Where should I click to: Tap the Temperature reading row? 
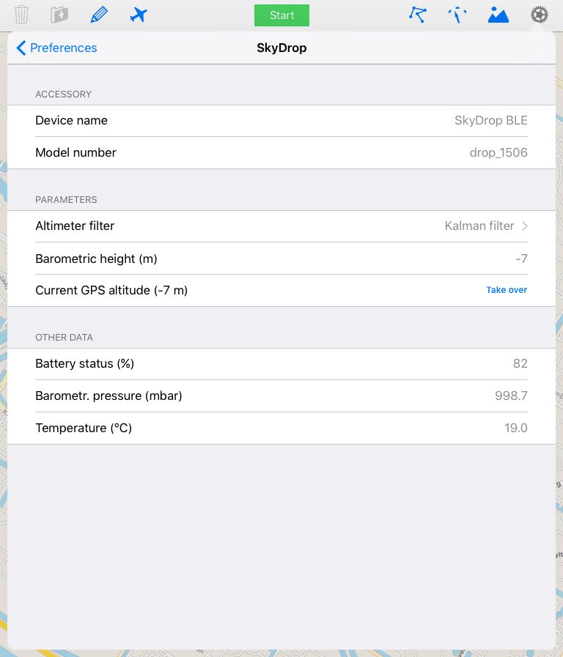(x=281, y=428)
